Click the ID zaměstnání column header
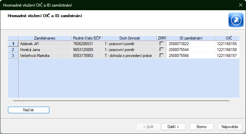Image resolution: width=246 pixels, height=134 pixels. click(191, 38)
